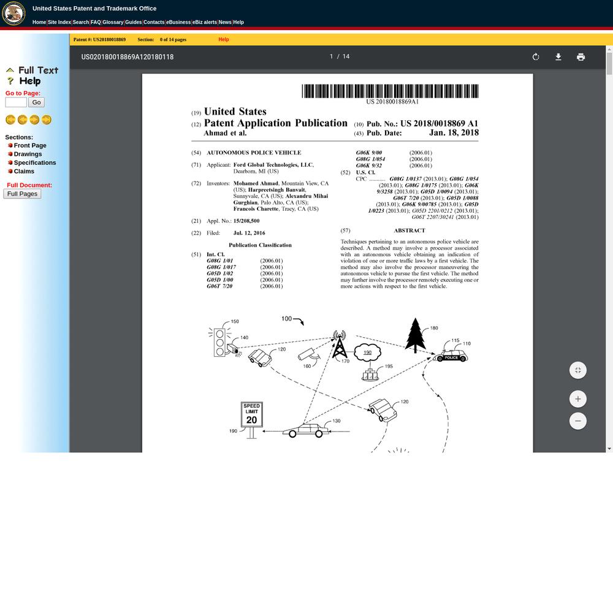Viewport: 613px width, 613px height.
Task: Open Home in top navigation
Action: [x=39, y=22]
